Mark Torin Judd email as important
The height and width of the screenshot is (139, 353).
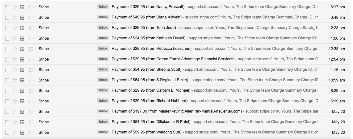point(32,28)
